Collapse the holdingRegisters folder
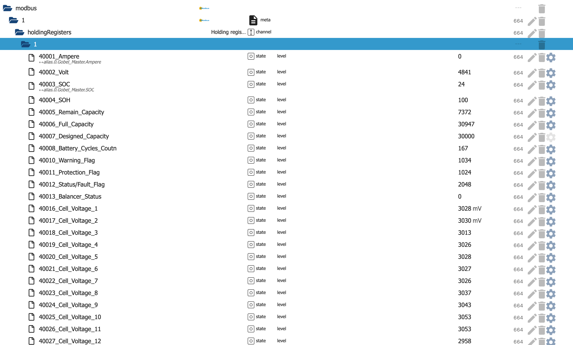The image size is (573, 345). [20, 32]
